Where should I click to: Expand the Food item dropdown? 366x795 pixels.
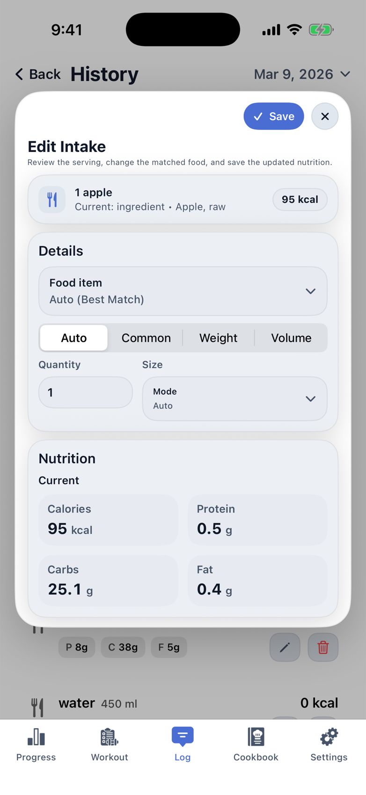[x=183, y=291]
